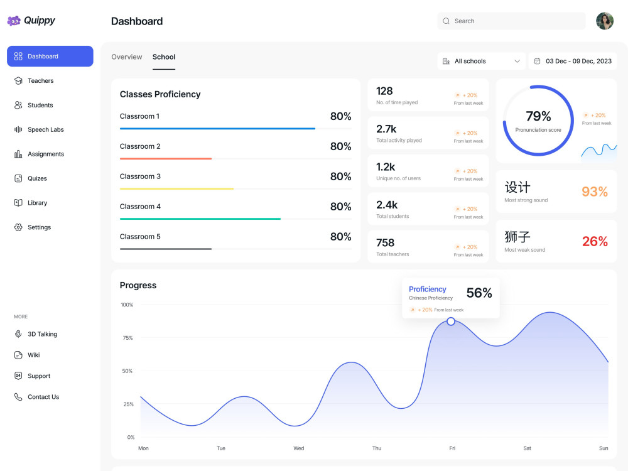Click the 79% Pronunciation score ring
The width and height of the screenshot is (628, 471).
pos(538,121)
